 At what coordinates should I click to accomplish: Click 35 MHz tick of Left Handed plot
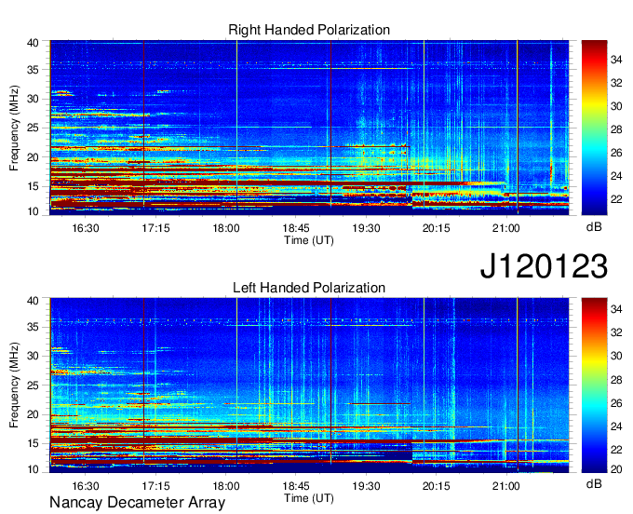(x=33, y=327)
